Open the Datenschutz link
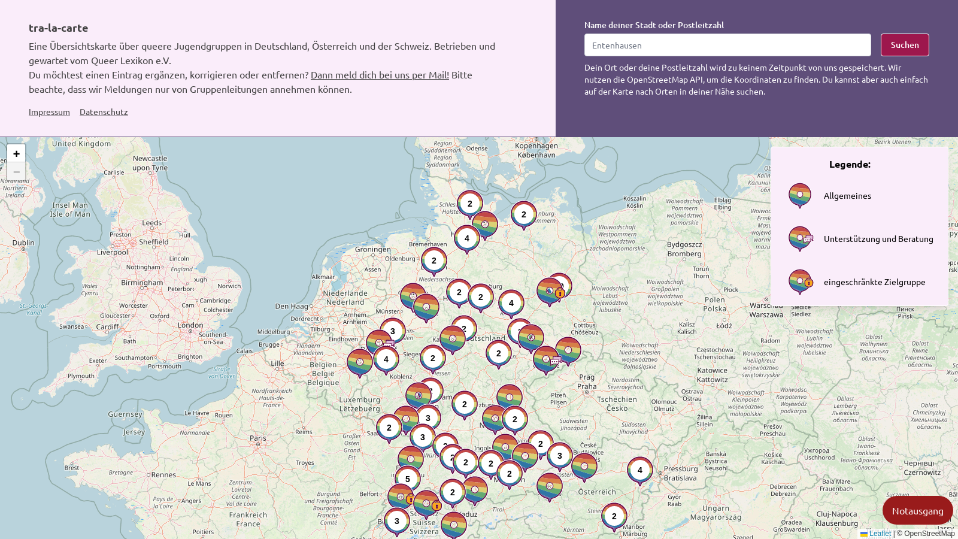The width and height of the screenshot is (958, 539). coord(104,112)
